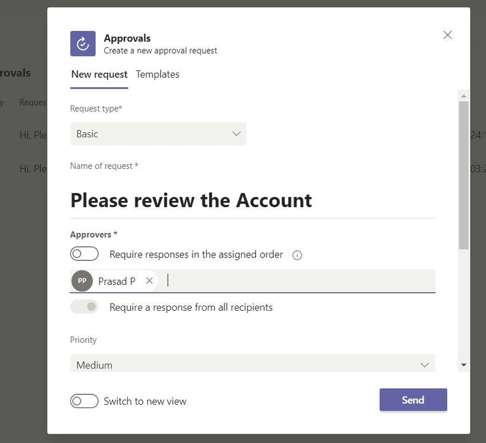The image size is (486, 443).
Task: Remove Prasad P using the X icon
Action: click(149, 281)
